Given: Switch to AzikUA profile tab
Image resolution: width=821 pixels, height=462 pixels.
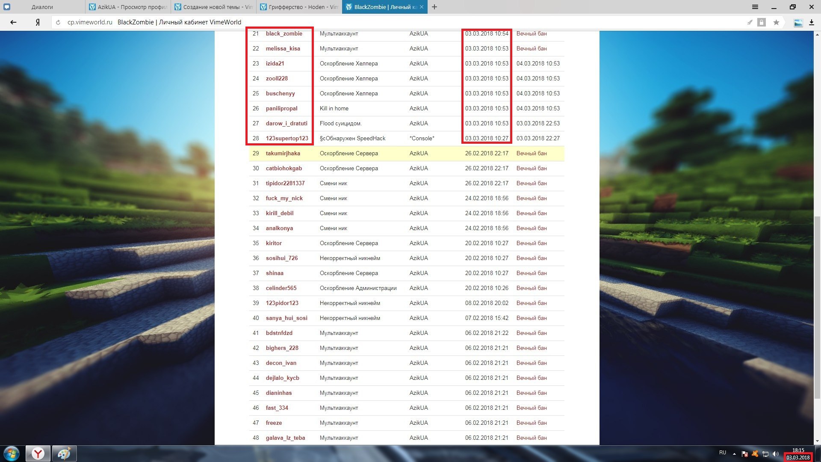Looking at the screenshot, I should click(x=128, y=7).
